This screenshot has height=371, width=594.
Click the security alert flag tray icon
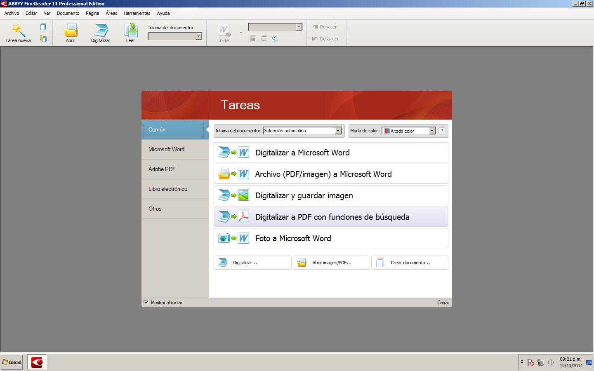pyautogui.click(x=531, y=362)
